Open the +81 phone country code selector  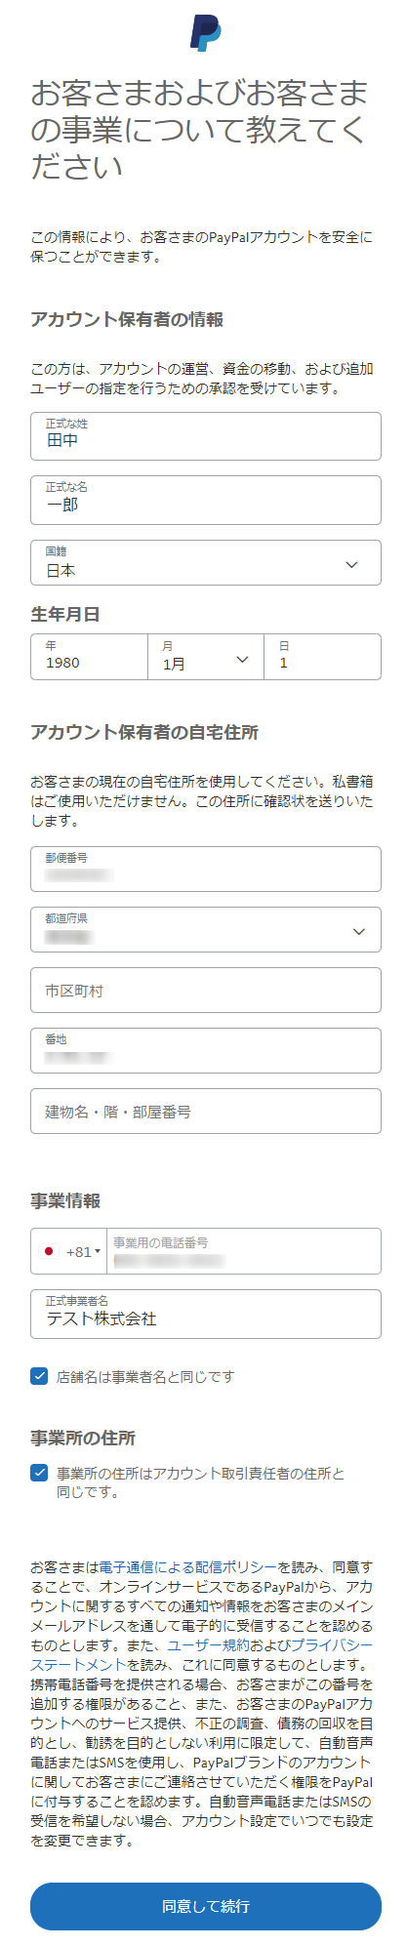coord(70,1251)
